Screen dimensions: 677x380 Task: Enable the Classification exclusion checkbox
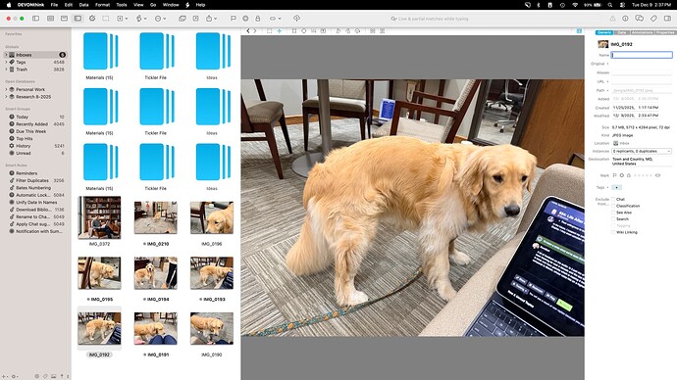click(x=613, y=206)
